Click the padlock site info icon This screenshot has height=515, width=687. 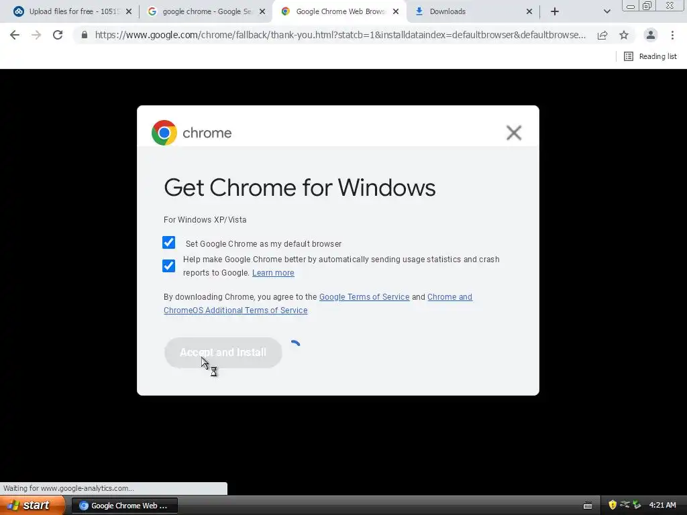[84, 35]
